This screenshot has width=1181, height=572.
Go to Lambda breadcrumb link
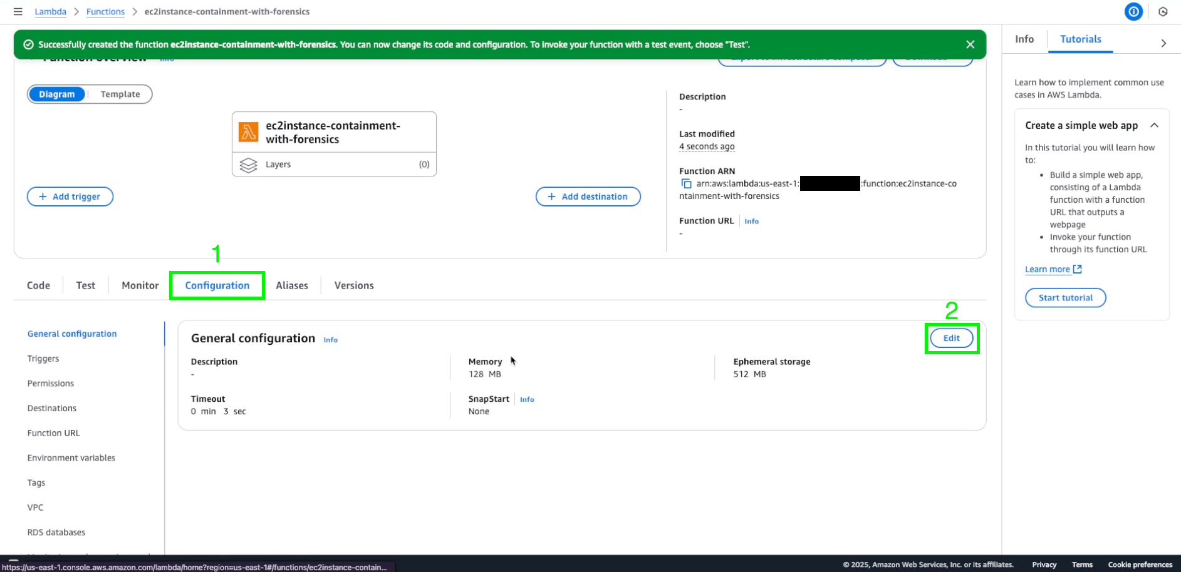click(x=50, y=11)
